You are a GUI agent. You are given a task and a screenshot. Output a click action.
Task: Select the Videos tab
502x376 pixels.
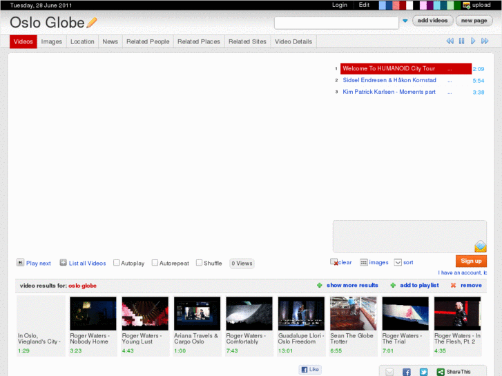coord(23,41)
